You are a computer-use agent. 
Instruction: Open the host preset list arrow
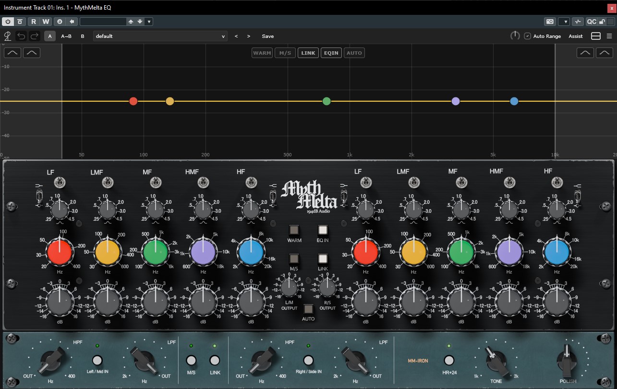click(x=149, y=22)
